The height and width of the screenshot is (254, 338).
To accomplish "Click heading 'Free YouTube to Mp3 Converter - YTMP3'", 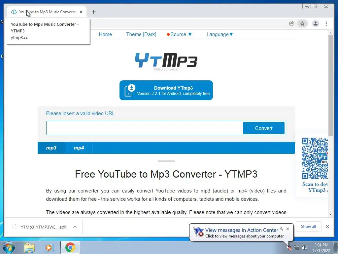I will click(x=166, y=174).
